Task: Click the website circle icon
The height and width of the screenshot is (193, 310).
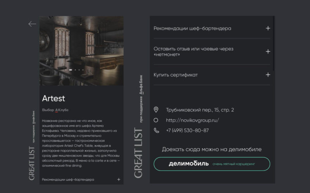Action: [x=156, y=120]
